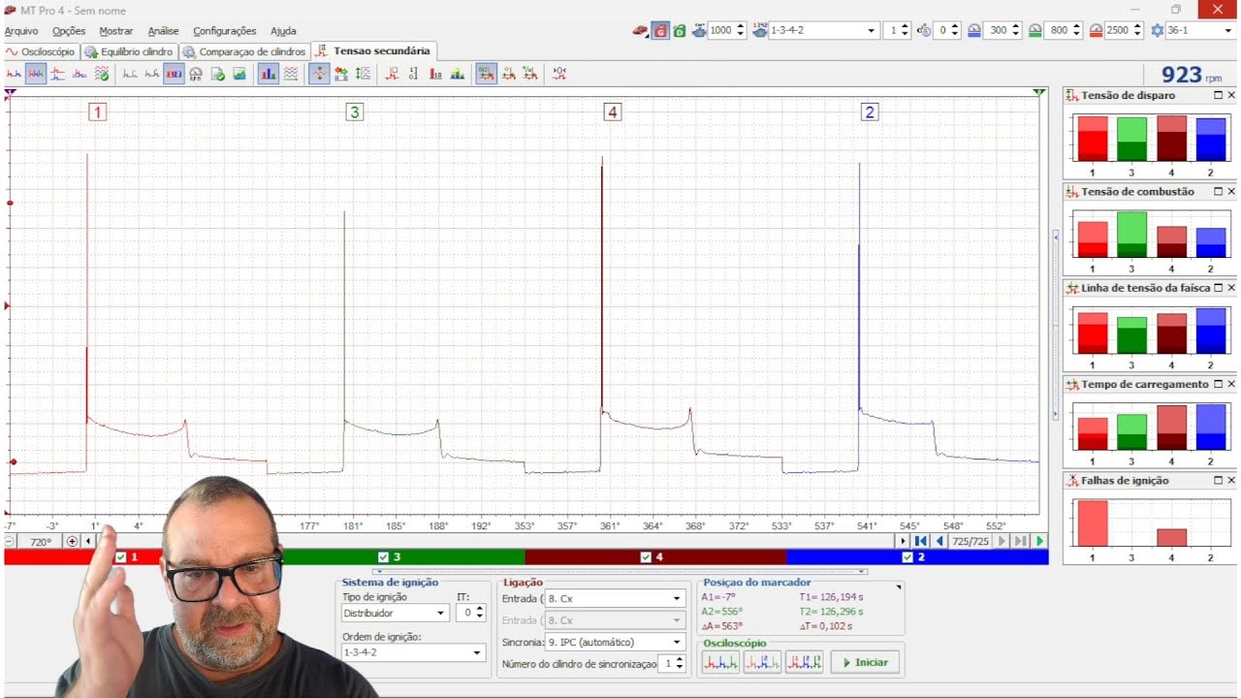Uncheck cylinder 3 checkbox on green bar

pyautogui.click(x=383, y=557)
